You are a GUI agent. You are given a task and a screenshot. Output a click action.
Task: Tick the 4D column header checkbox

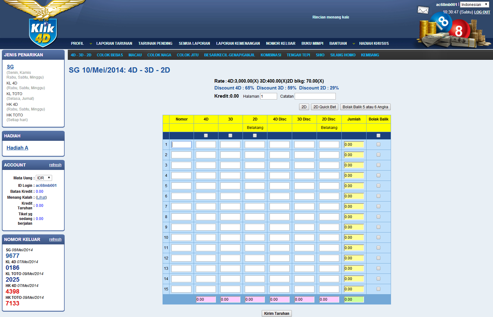(x=206, y=135)
